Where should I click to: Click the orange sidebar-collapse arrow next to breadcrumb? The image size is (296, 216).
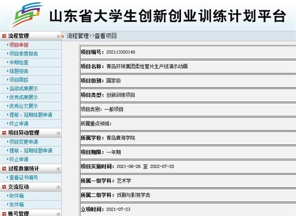coord(63,36)
